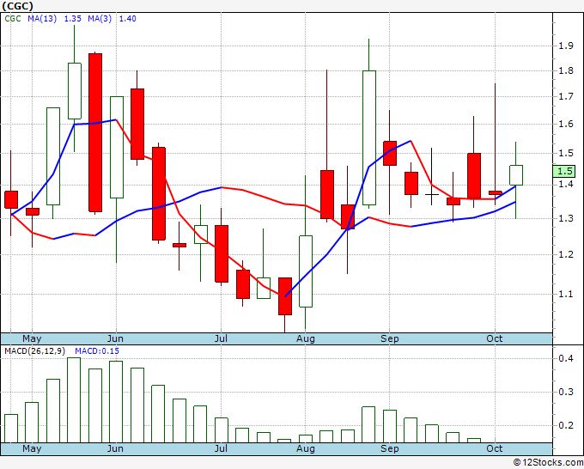The image size is (584, 469).
Task: Click the 1.6 price axis label
Action: (x=566, y=124)
